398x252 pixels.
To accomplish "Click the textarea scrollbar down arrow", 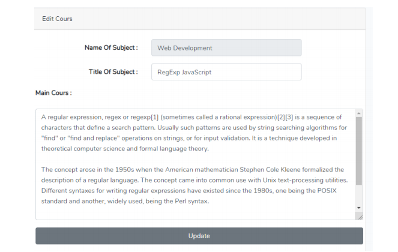I will point(358,208).
